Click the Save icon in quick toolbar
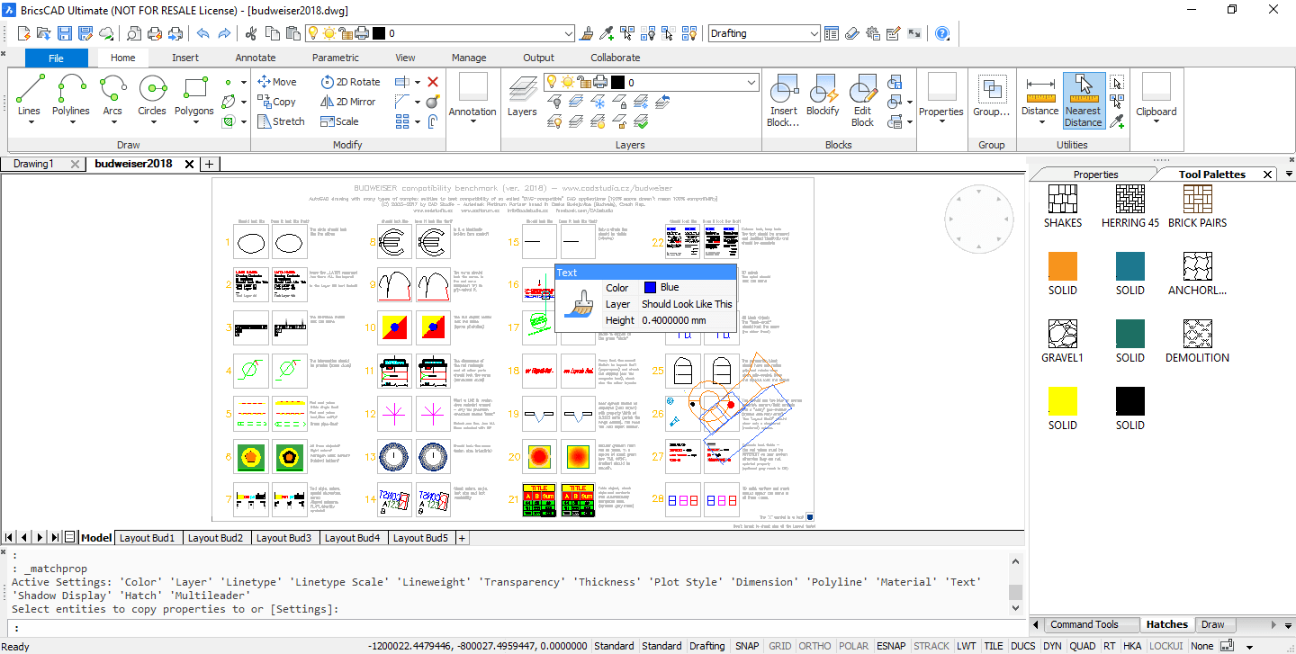Screen dimensions: 1296x654 (x=65, y=33)
